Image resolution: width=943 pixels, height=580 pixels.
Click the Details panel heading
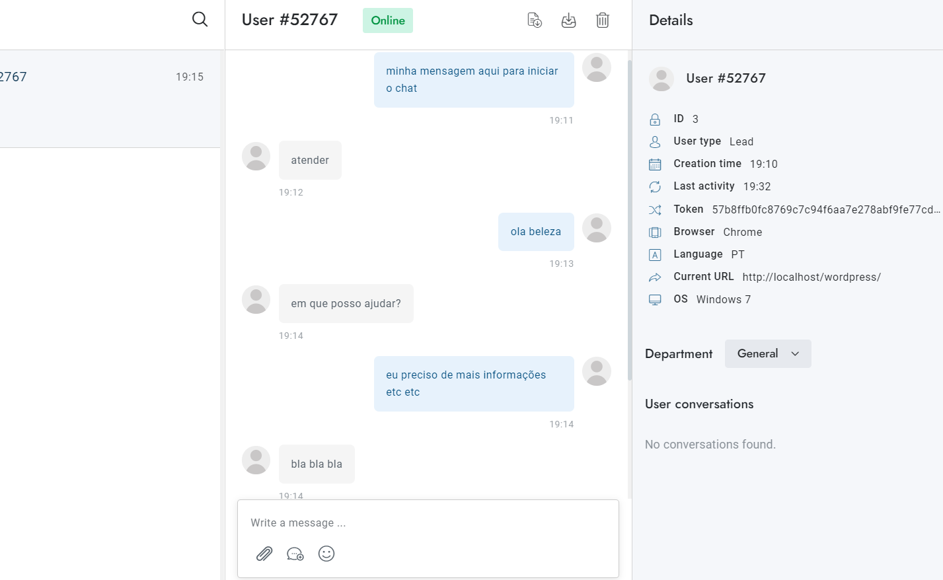[x=671, y=20]
